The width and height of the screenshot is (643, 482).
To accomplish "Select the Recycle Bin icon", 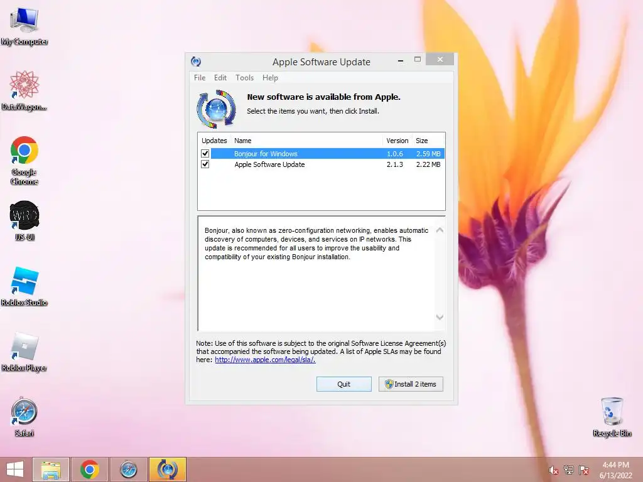I will coord(612,417).
